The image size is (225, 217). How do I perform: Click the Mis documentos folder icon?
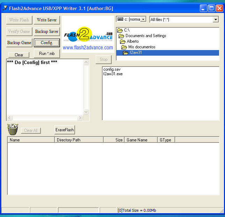(124, 47)
